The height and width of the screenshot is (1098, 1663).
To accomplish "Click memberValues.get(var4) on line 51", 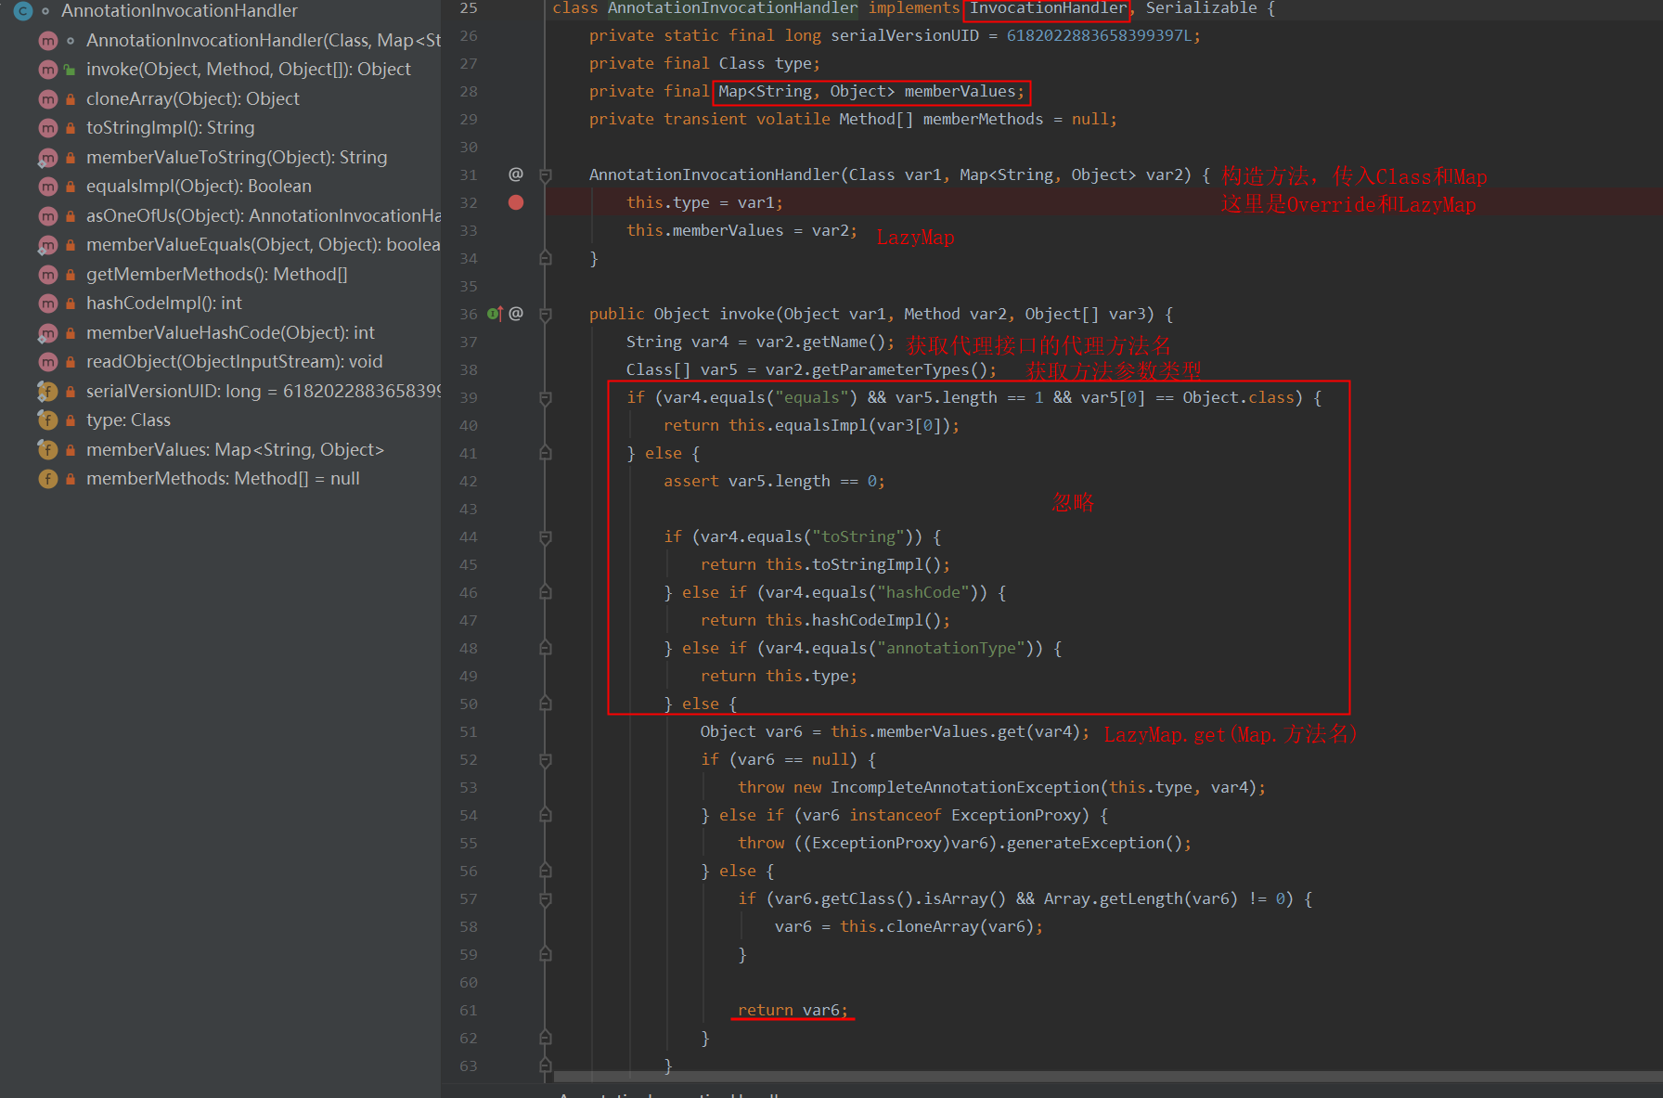I will (x=978, y=731).
